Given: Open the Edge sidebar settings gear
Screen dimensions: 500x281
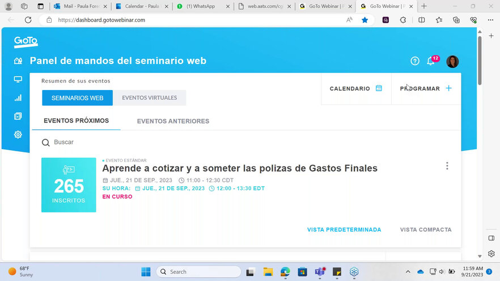Looking at the screenshot, I should pyautogui.click(x=491, y=254).
